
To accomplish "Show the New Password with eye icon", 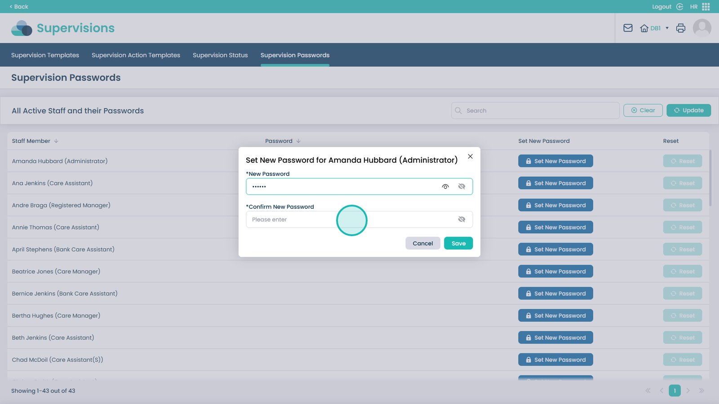I will [445, 187].
